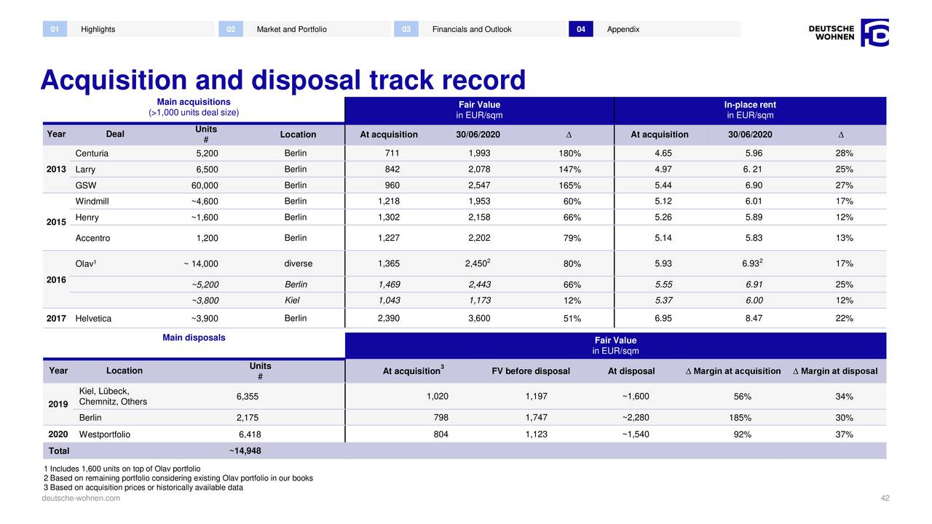Screen dimensions: 932x524
Task: Select the 'Kiel, Lübeck, Chemnitz, Others' location
Action: (113, 397)
